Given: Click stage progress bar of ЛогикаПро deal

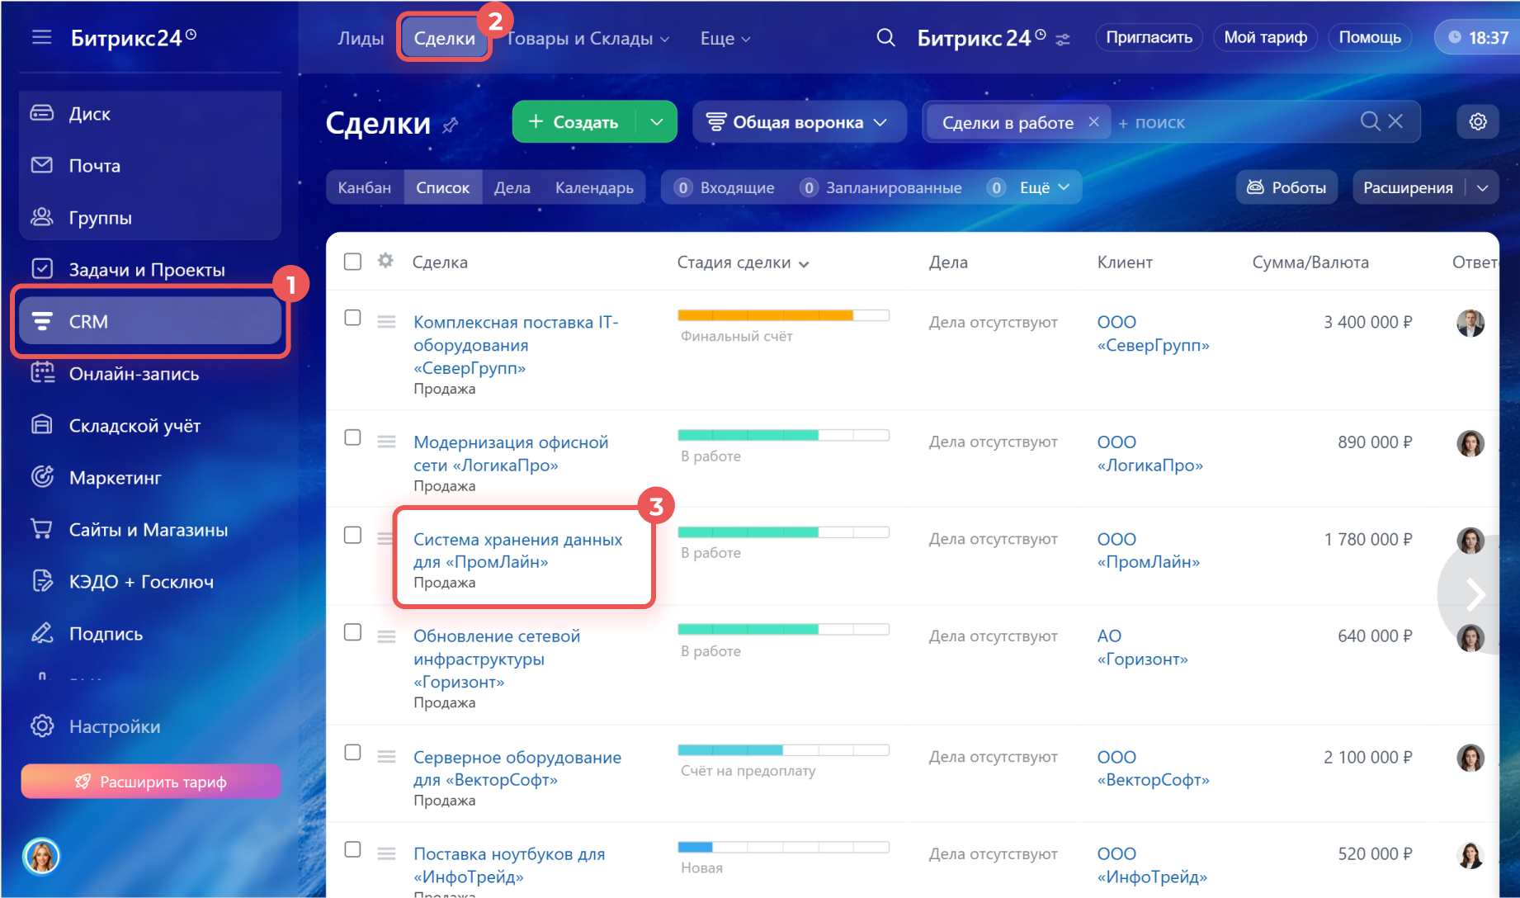Looking at the screenshot, I should pyautogui.click(x=782, y=435).
